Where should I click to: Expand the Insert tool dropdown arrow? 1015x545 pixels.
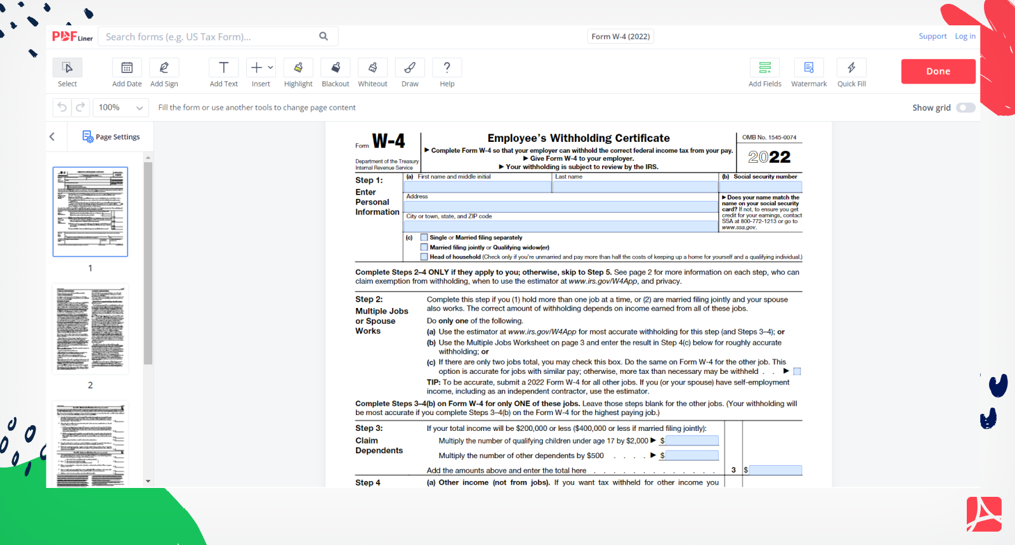[271, 67]
